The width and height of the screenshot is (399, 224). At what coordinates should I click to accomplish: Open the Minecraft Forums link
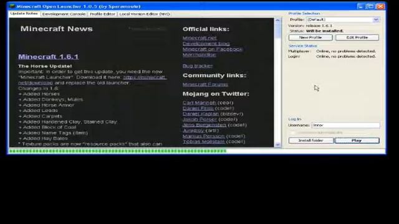205,85
